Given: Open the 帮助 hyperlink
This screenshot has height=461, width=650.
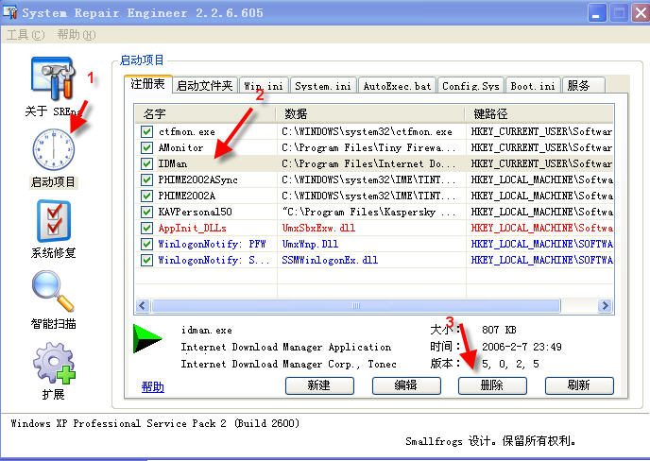Looking at the screenshot, I should click(152, 386).
